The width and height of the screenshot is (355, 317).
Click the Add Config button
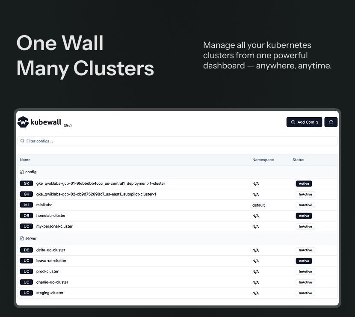pos(304,122)
